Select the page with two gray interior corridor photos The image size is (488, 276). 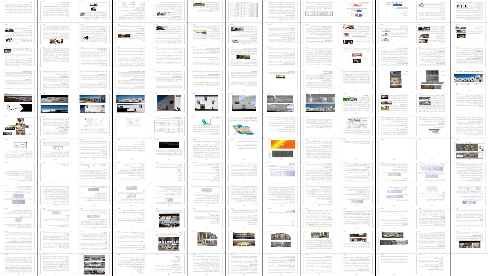281,103
